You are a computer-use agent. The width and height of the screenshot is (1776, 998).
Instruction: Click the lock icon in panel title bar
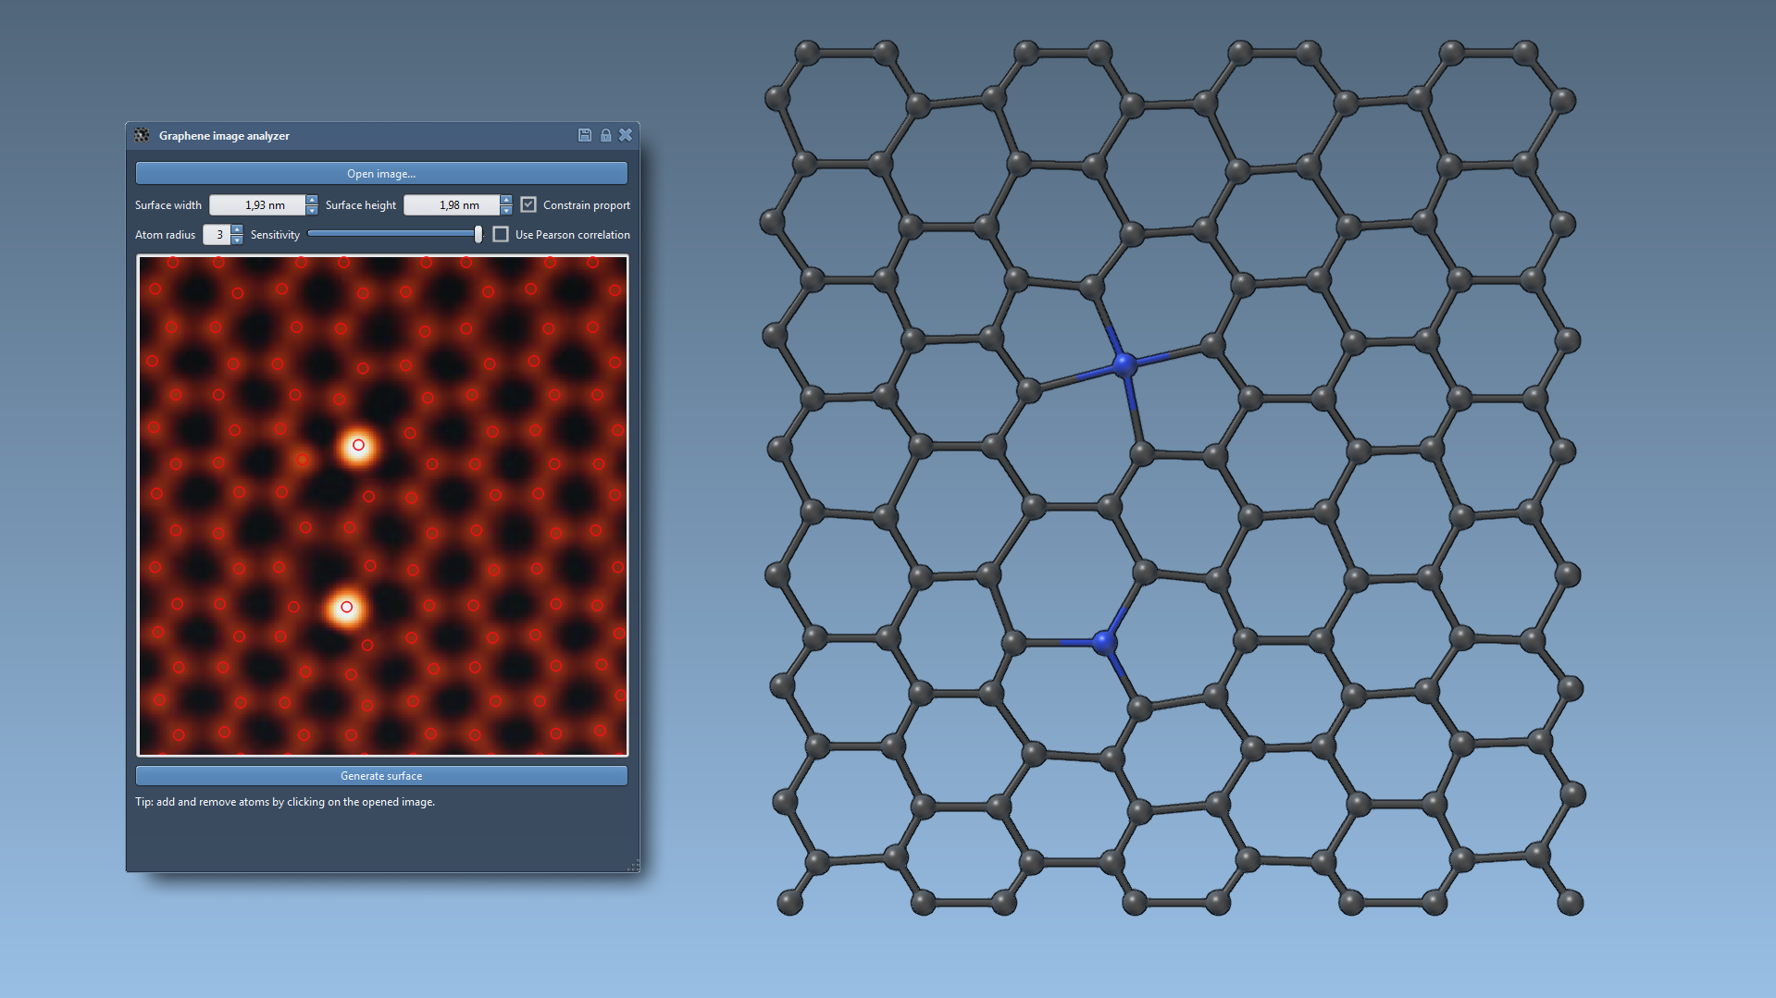click(605, 135)
